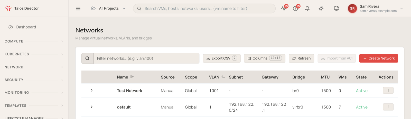
Task: Click Active state of default network
Action: [x=362, y=107]
